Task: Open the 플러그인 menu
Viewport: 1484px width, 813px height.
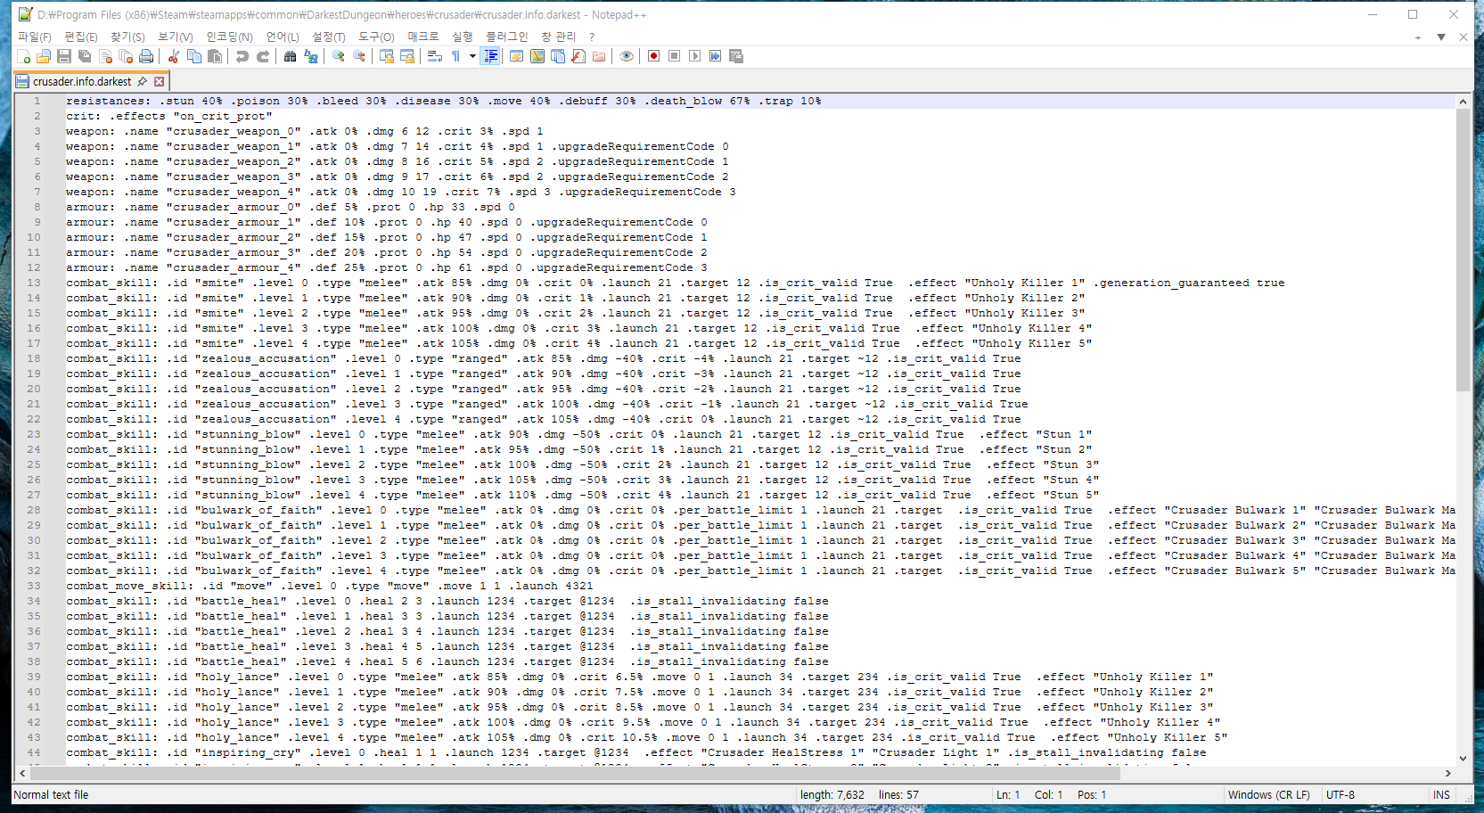Action: [506, 37]
